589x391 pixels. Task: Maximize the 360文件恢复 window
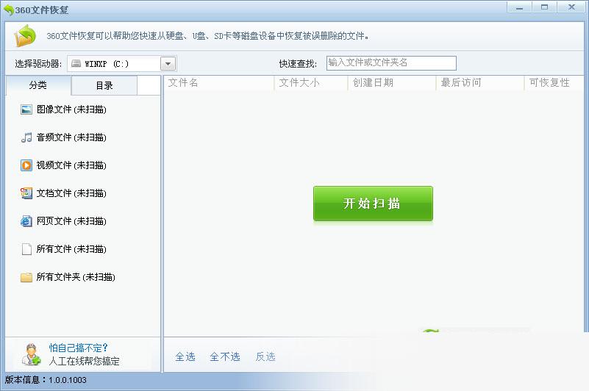[x=544, y=7]
